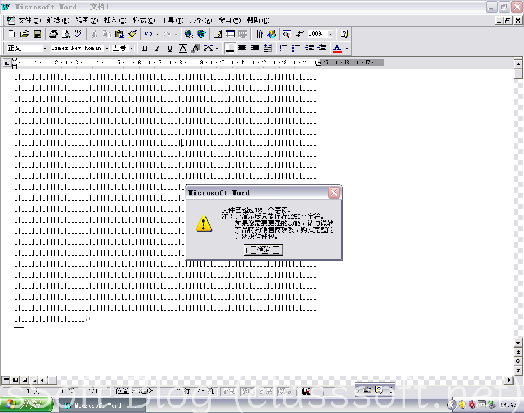Open the 格式 (Format) menu
Screen dimensions: 524x413
pyautogui.click(x=143, y=20)
